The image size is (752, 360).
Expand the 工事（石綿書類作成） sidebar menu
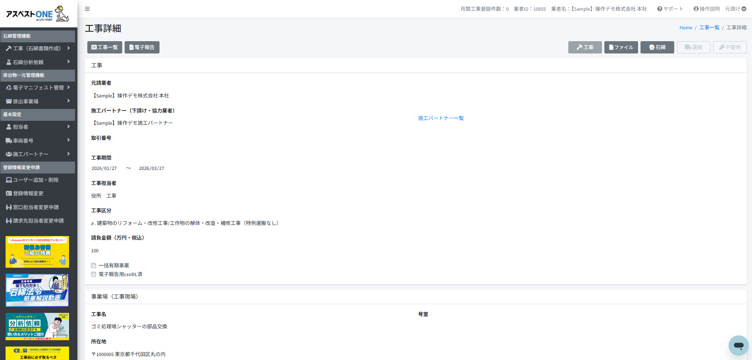[38, 48]
